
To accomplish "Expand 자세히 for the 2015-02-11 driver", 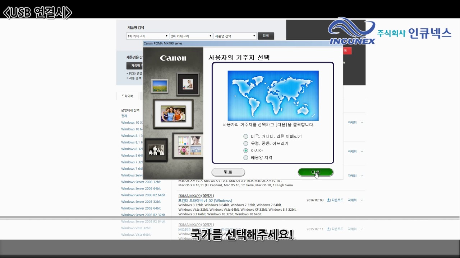I will coord(355,229).
